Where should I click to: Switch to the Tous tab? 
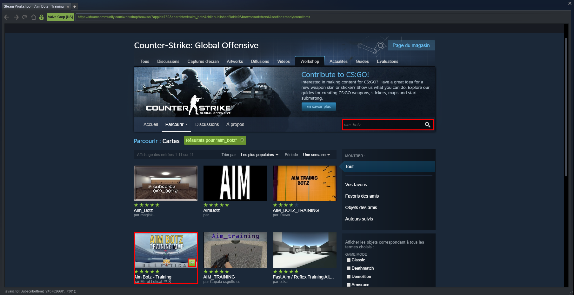pos(145,62)
